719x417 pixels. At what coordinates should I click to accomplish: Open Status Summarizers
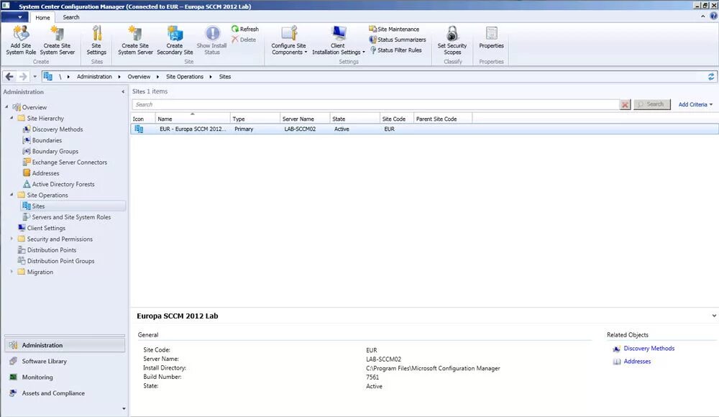coord(397,40)
